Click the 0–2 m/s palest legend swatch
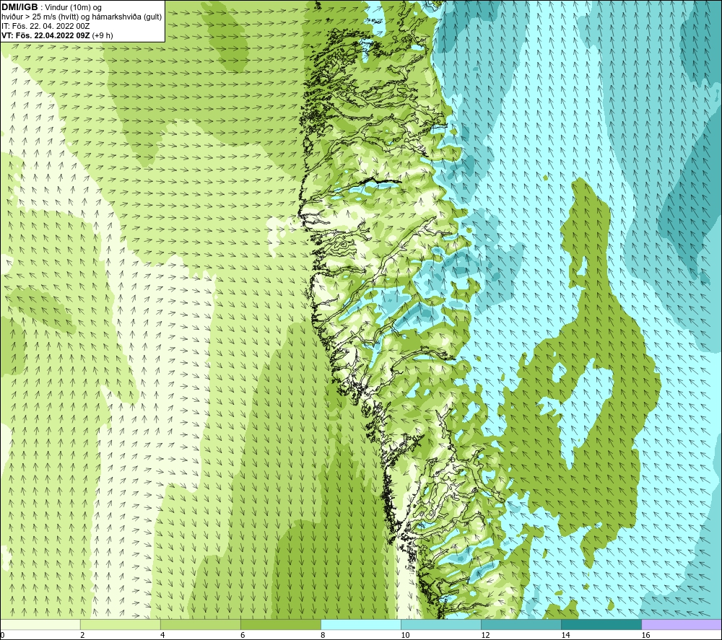 pos(40,625)
